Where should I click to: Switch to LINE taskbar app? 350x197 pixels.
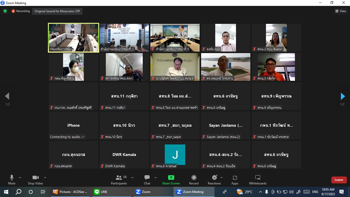(111, 192)
